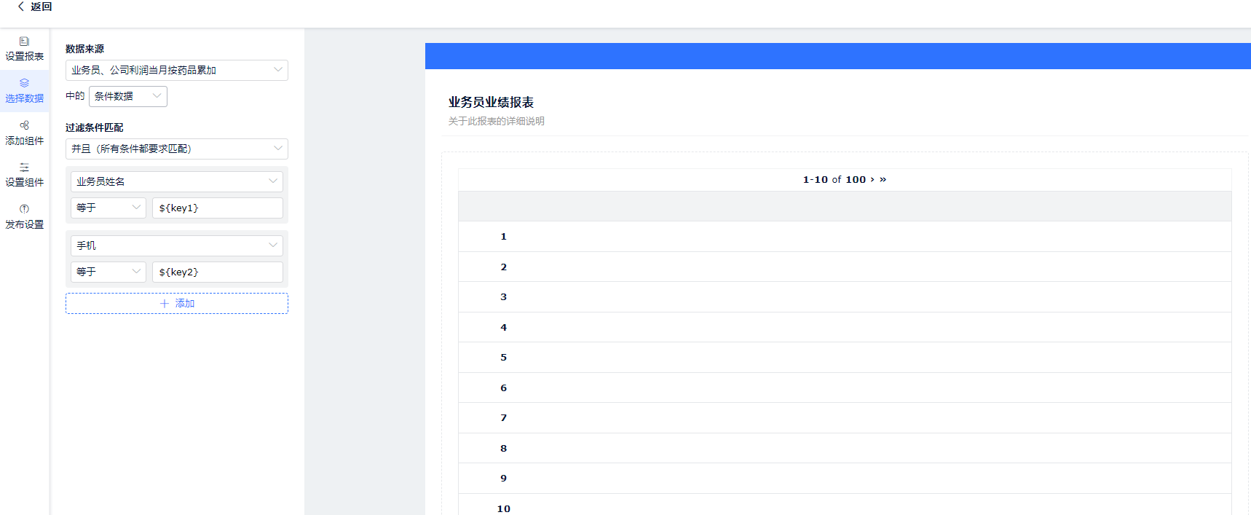This screenshot has width=1251, height=515.
Task: Open the 手机 field dropdown
Action: 176,245
